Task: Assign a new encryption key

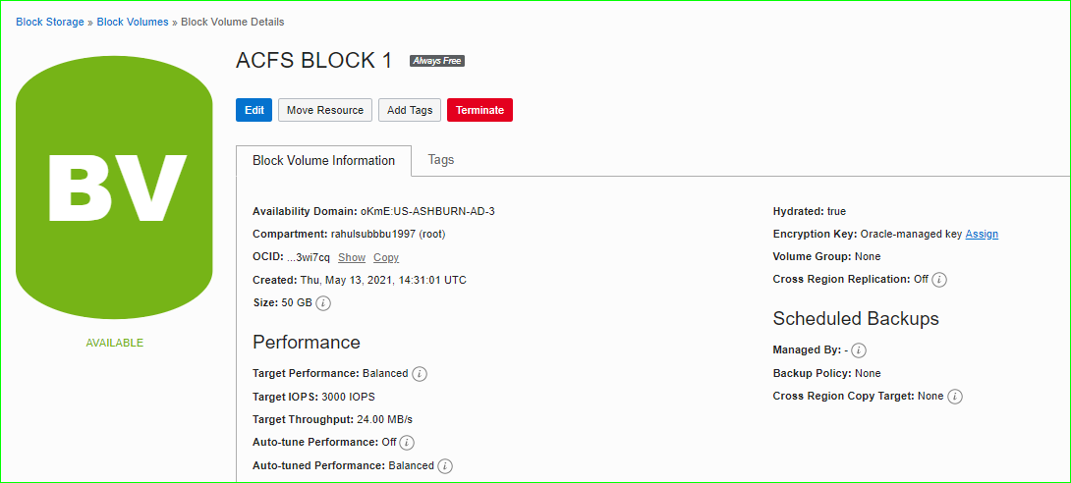Action: tap(982, 234)
